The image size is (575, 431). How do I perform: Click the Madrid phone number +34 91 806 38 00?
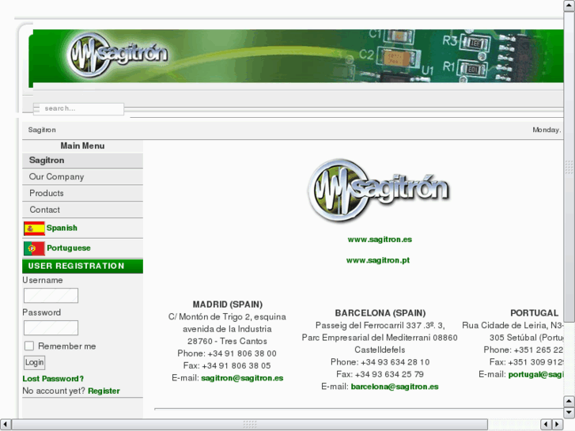(242, 353)
